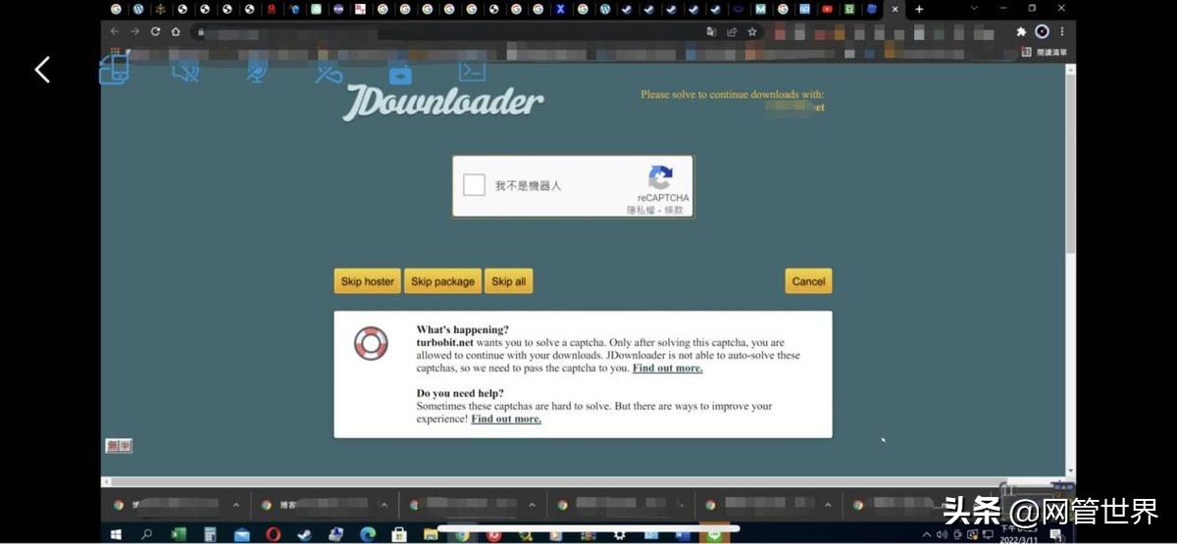Click the translate page icon in address bar
Image resolution: width=1177 pixels, height=544 pixels.
712,31
